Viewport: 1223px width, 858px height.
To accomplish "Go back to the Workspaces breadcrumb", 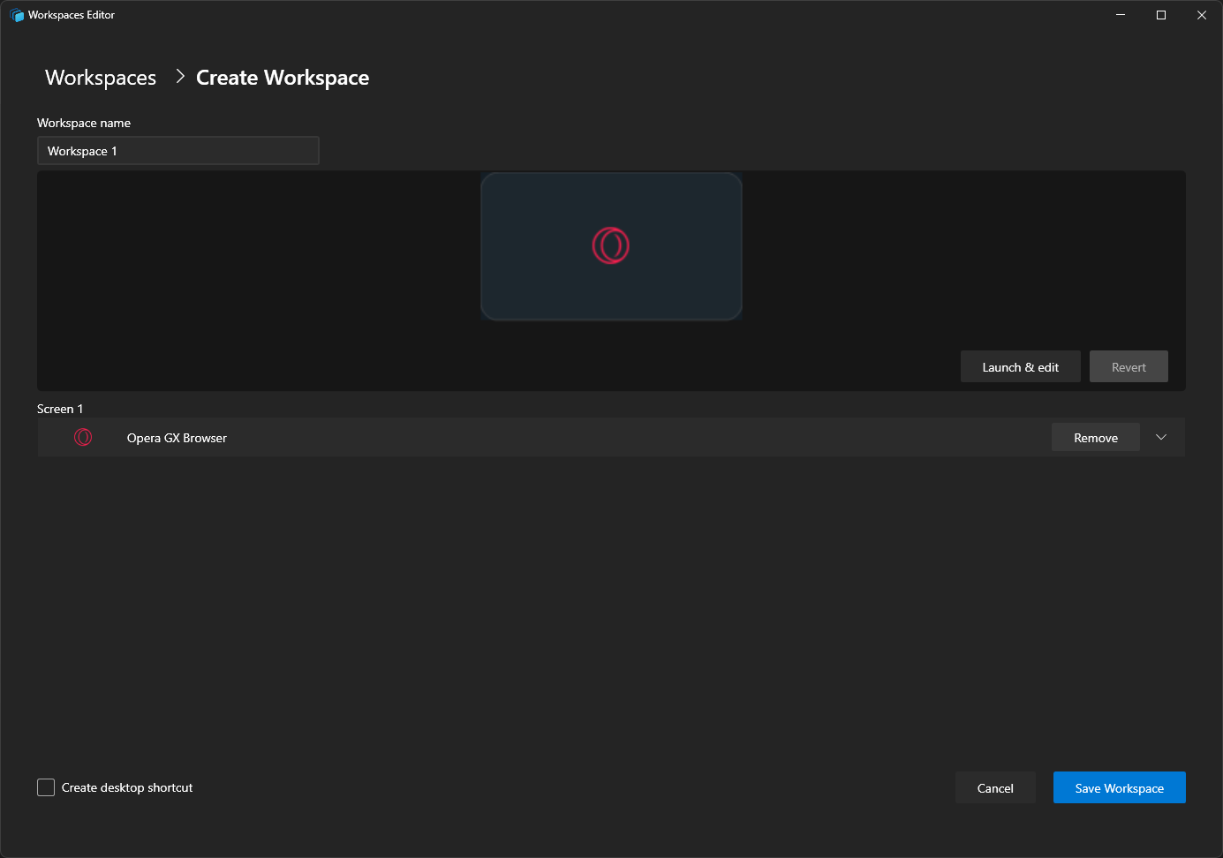I will pyautogui.click(x=101, y=78).
